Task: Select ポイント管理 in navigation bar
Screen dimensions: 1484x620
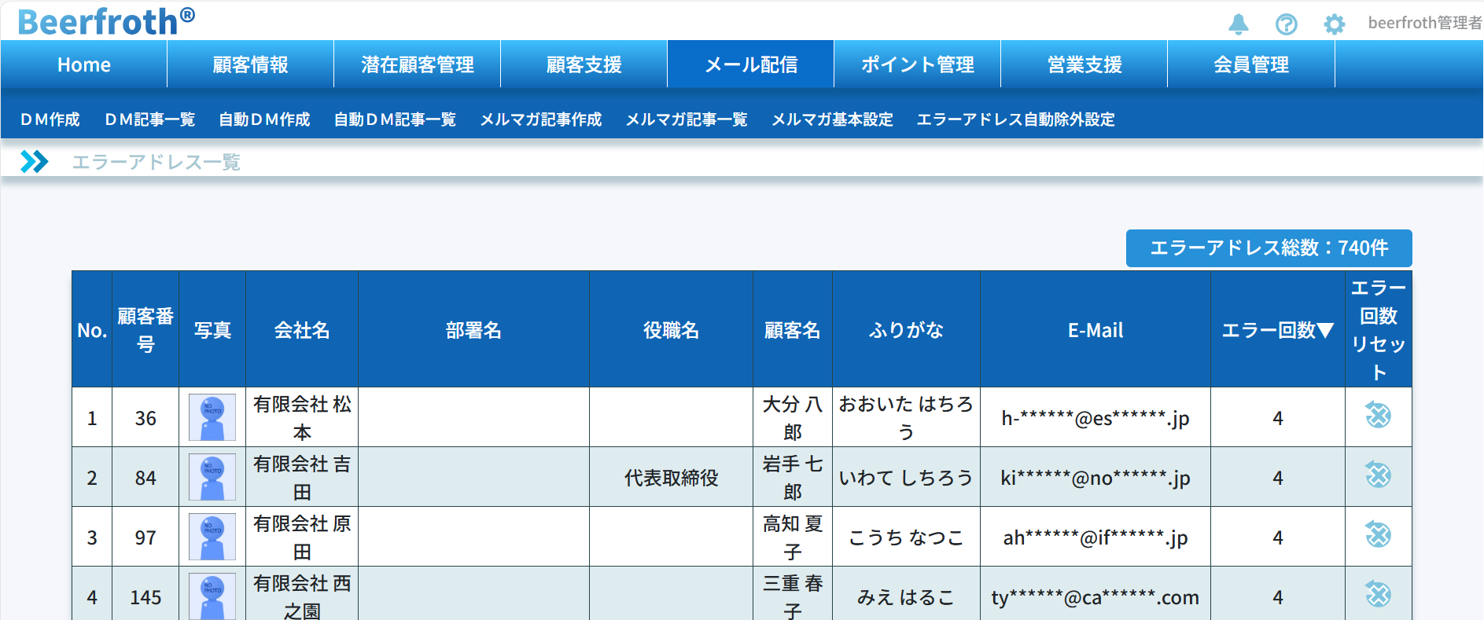Action: tap(917, 64)
